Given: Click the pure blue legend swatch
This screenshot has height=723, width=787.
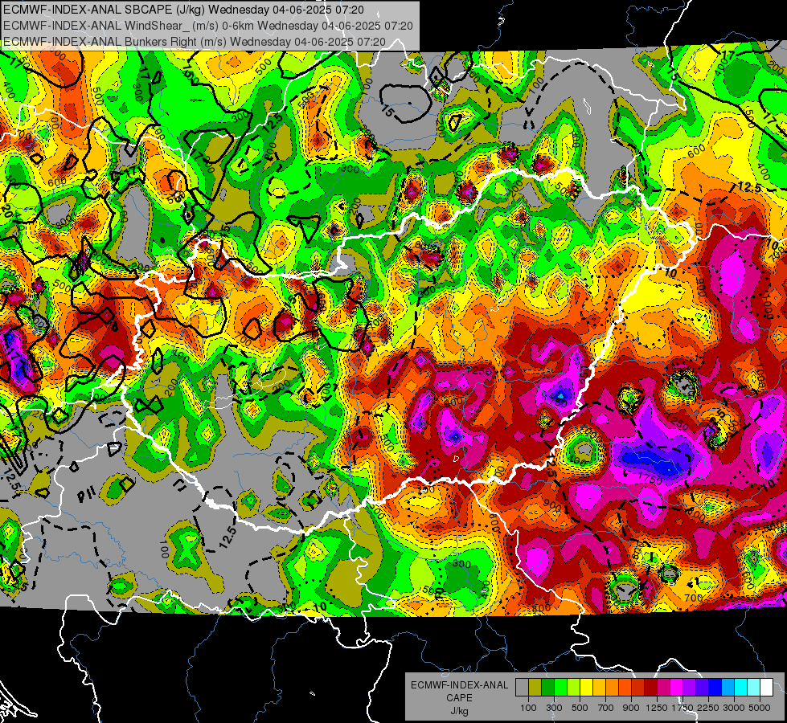Looking at the screenshot, I should (715, 687).
